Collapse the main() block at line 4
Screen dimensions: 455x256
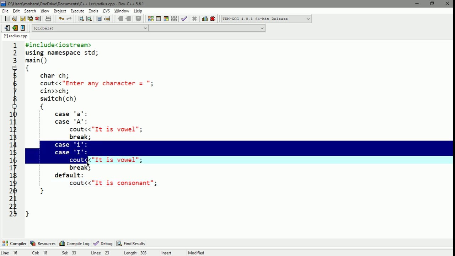15,68
